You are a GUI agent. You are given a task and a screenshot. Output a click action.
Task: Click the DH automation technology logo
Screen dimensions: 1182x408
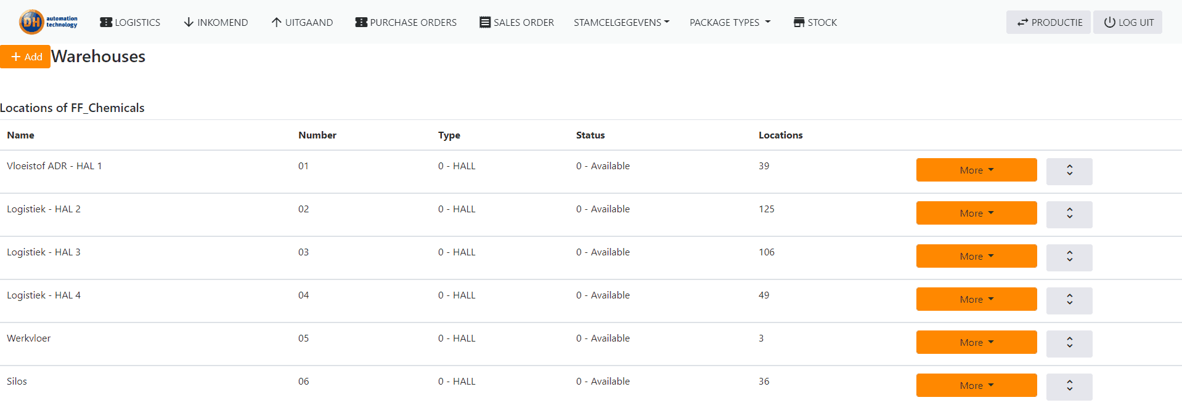(x=48, y=22)
